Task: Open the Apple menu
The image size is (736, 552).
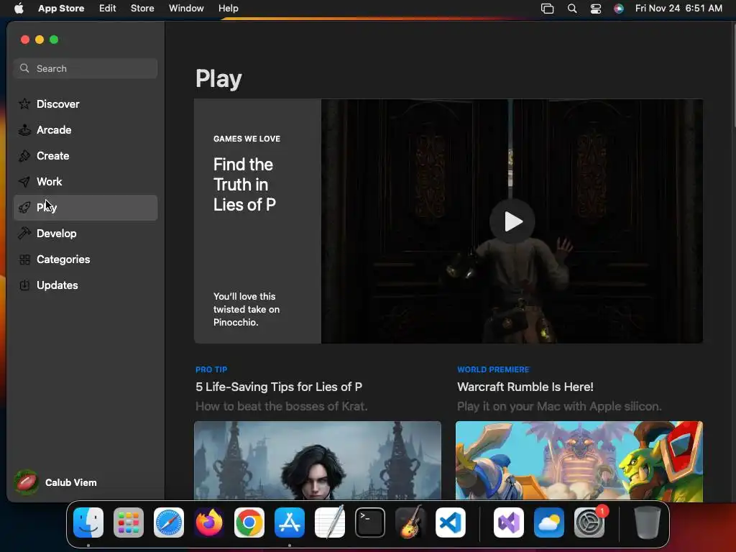Action: tap(19, 8)
